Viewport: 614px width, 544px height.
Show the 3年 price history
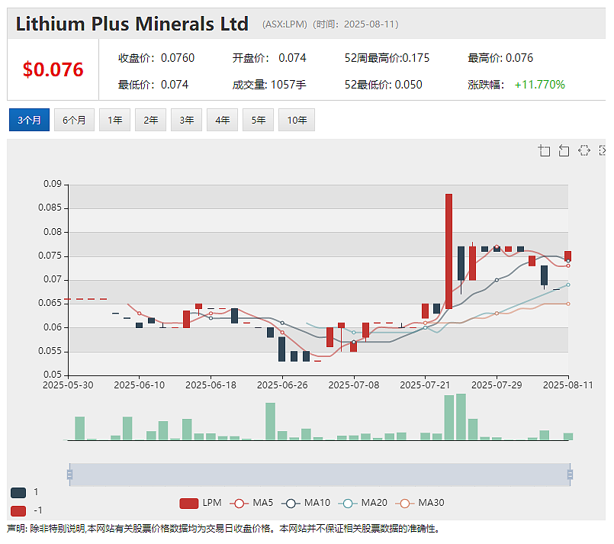[186, 120]
